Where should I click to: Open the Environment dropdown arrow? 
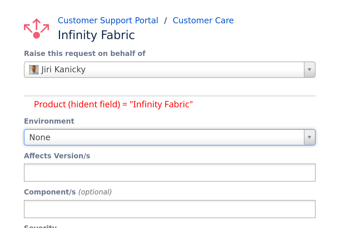coord(309,137)
